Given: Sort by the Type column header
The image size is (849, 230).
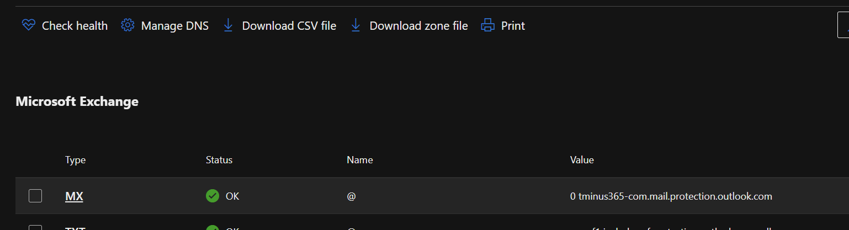Looking at the screenshot, I should pyautogui.click(x=76, y=160).
